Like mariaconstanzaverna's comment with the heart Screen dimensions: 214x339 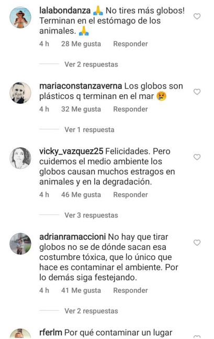197,92
